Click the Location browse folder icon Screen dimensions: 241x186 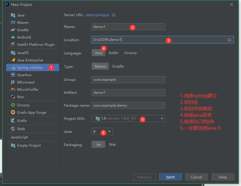click(230, 40)
